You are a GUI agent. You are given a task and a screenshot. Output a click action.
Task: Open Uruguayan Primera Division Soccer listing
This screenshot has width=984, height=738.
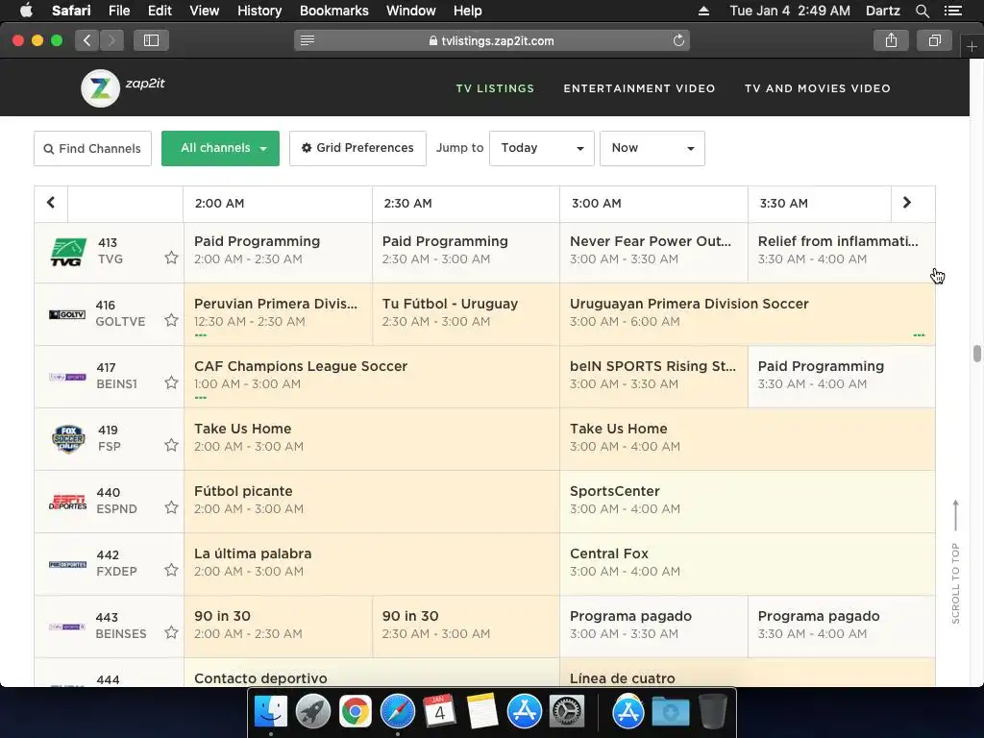coord(747,314)
